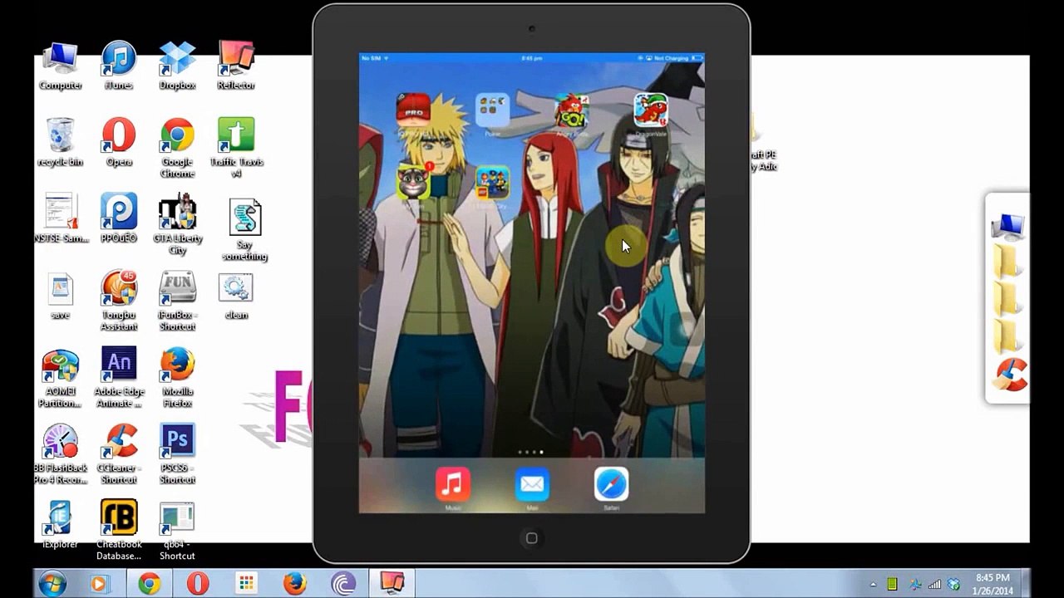Select the active Reflector taskbar button
This screenshot has width=1064, height=598.
click(x=392, y=584)
